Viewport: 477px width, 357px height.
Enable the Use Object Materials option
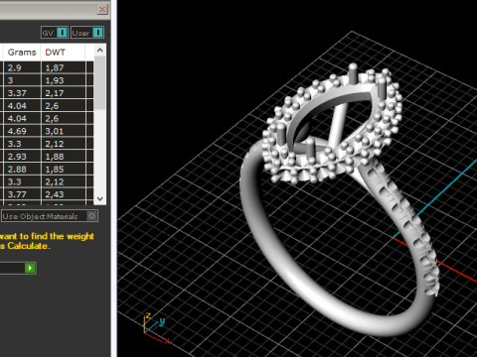[91, 216]
